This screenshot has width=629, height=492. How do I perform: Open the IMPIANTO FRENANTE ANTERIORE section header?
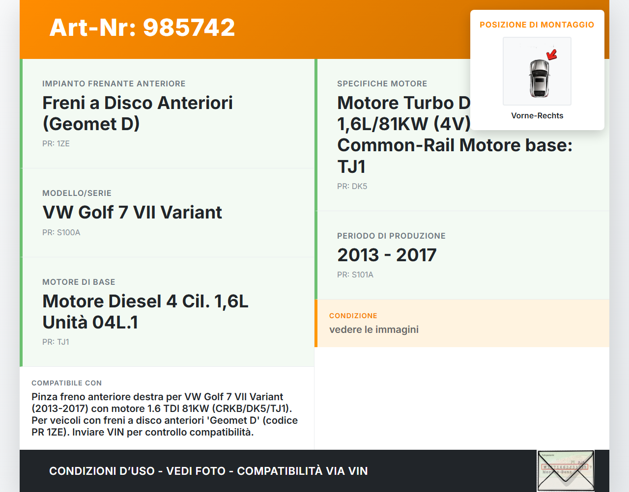(114, 83)
